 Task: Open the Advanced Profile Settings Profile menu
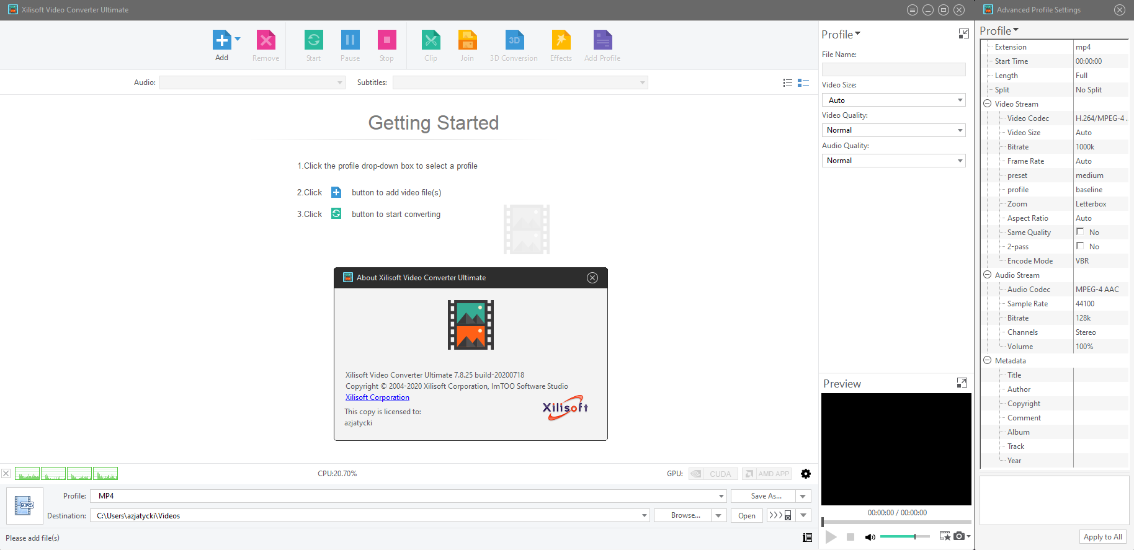click(999, 31)
